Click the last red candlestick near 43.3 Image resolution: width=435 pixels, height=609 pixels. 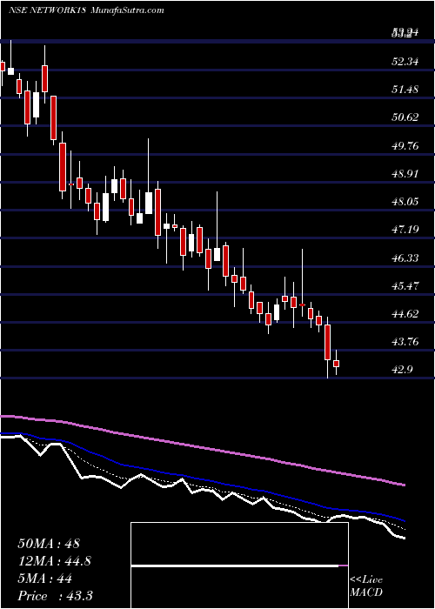(337, 364)
